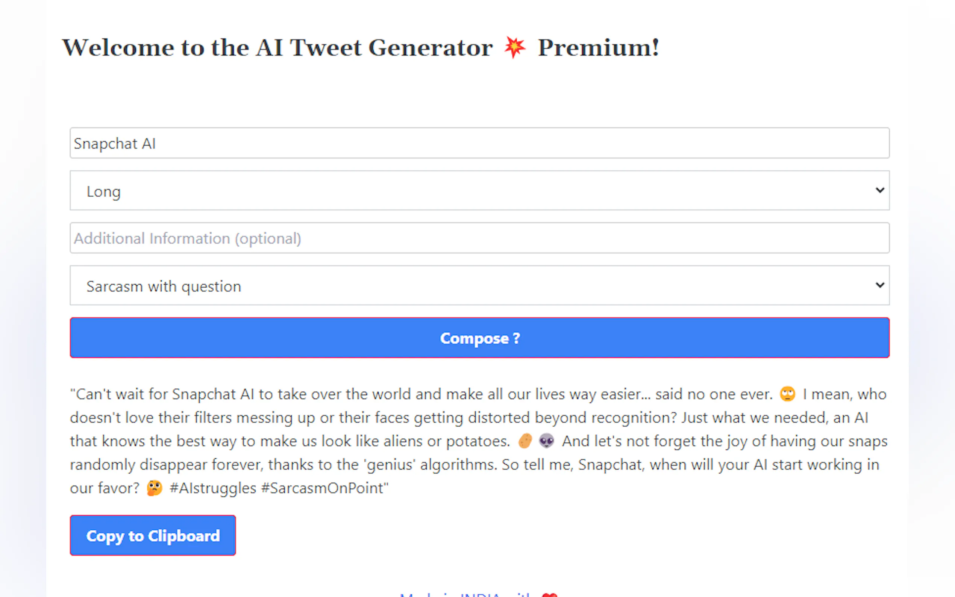Click the alien emoji in the tweet

546,441
